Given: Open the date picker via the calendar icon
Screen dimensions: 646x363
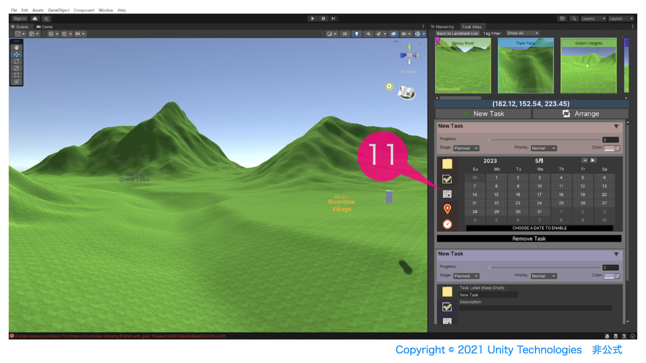Looking at the screenshot, I should point(447,194).
